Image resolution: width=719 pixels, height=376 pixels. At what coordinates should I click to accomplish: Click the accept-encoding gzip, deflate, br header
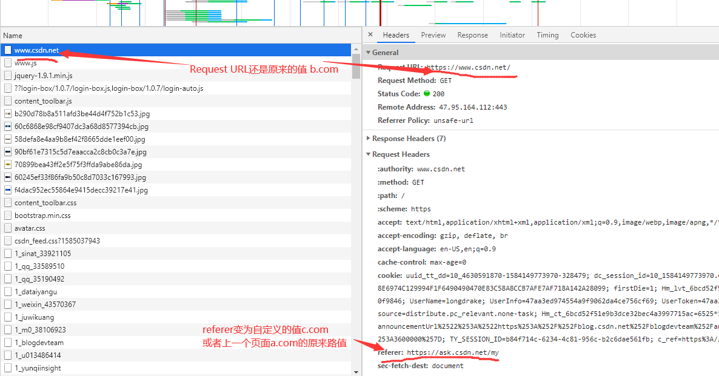443,236
